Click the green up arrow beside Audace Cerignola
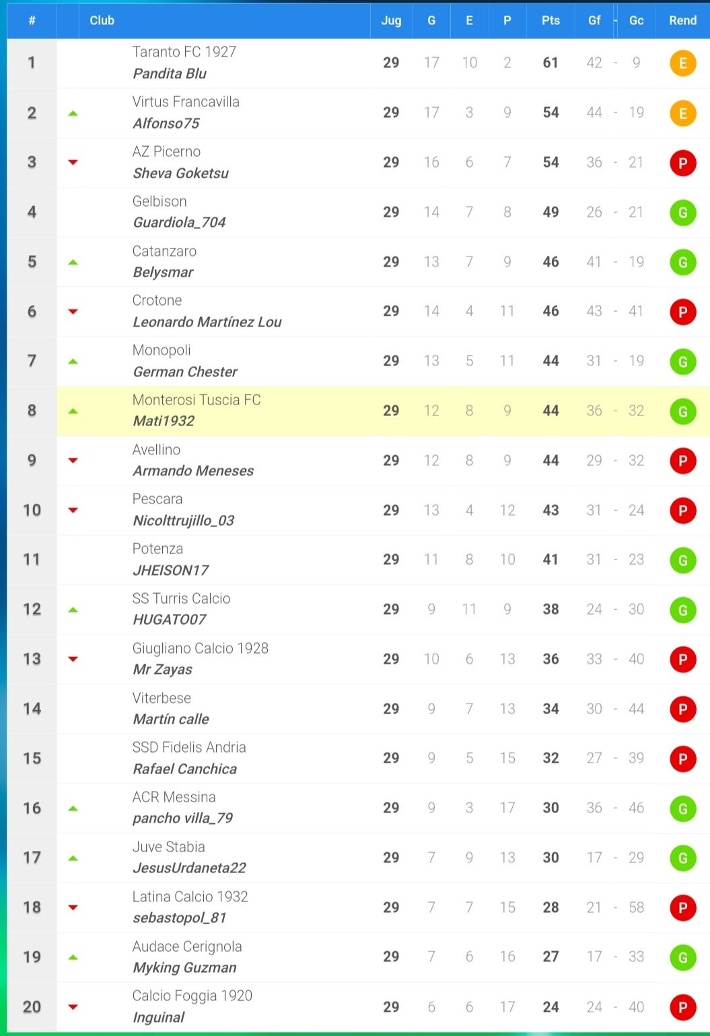 coord(73,957)
